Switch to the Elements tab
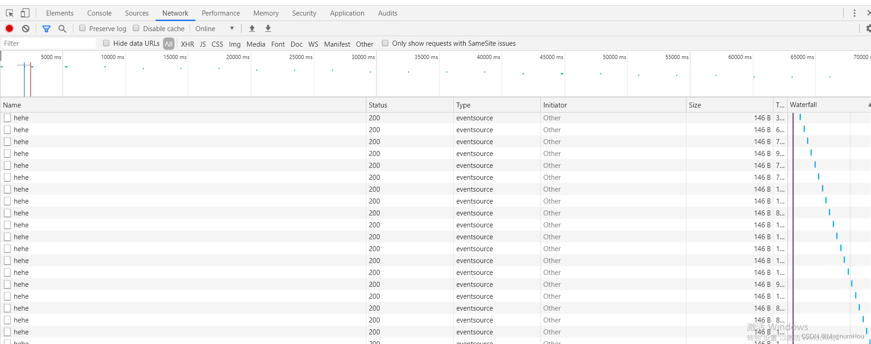871x344 pixels. (60, 13)
